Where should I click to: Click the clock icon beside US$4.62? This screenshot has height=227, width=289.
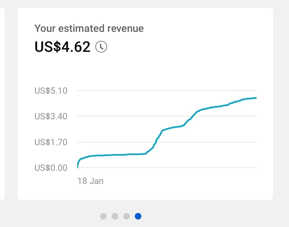[101, 47]
